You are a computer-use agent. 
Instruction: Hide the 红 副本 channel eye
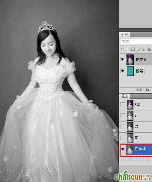[x=123, y=149]
